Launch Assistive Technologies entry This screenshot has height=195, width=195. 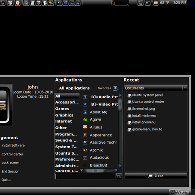coord(100,142)
